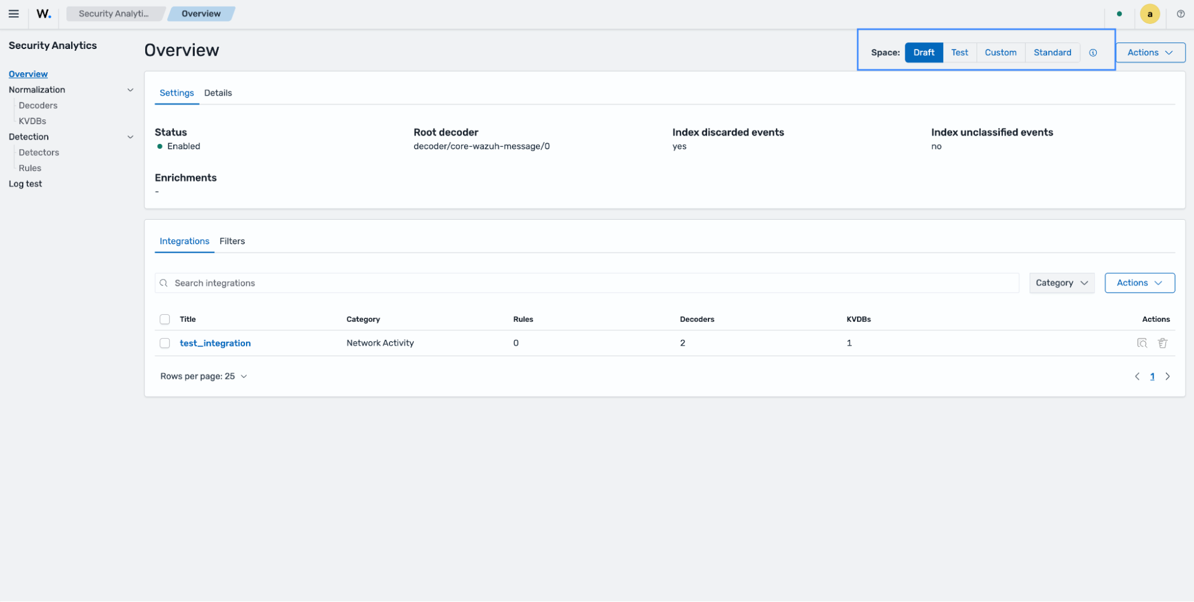Check the test_integration row checkbox

point(165,343)
